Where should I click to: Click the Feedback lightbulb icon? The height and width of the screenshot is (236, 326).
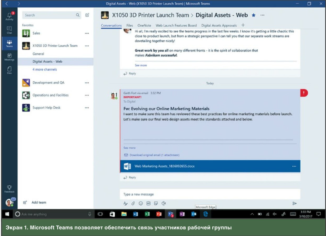(9, 189)
